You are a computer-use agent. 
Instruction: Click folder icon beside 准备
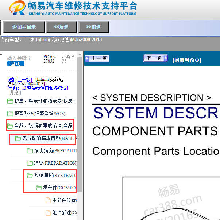point(30,163)
